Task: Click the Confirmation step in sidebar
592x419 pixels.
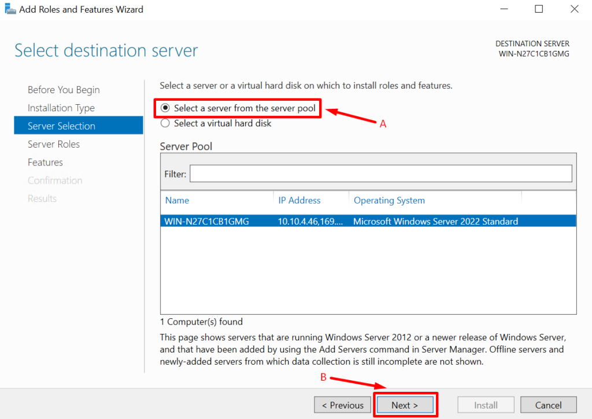Action: (x=55, y=181)
